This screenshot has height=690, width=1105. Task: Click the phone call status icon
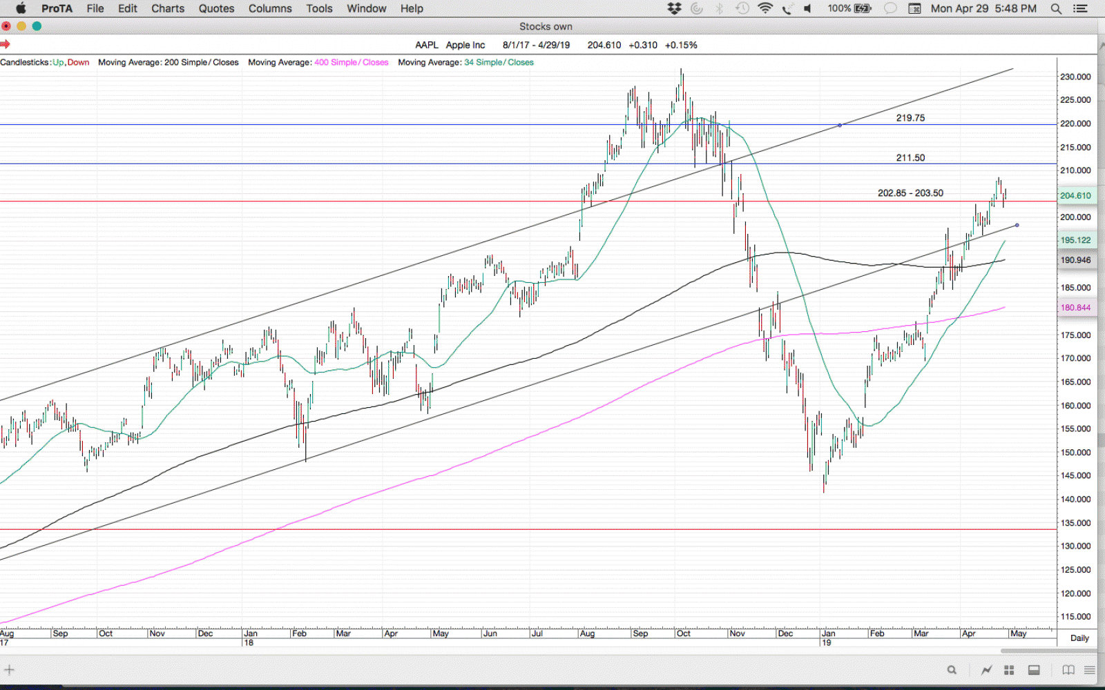pos(787,8)
